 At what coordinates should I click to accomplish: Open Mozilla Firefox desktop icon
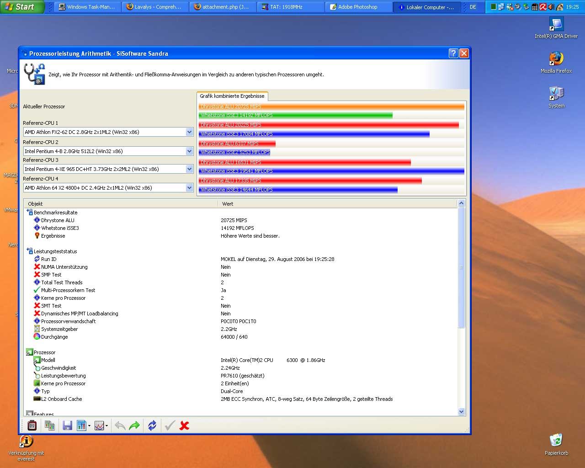coord(556,62)
